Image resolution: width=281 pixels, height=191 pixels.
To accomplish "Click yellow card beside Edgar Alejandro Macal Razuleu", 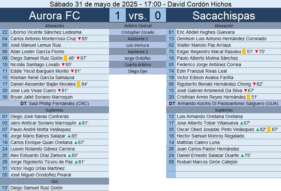I will point(244,52).
